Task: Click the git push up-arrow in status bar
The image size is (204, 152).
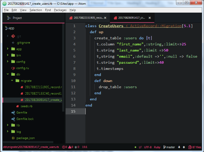Action: [184, 147]
